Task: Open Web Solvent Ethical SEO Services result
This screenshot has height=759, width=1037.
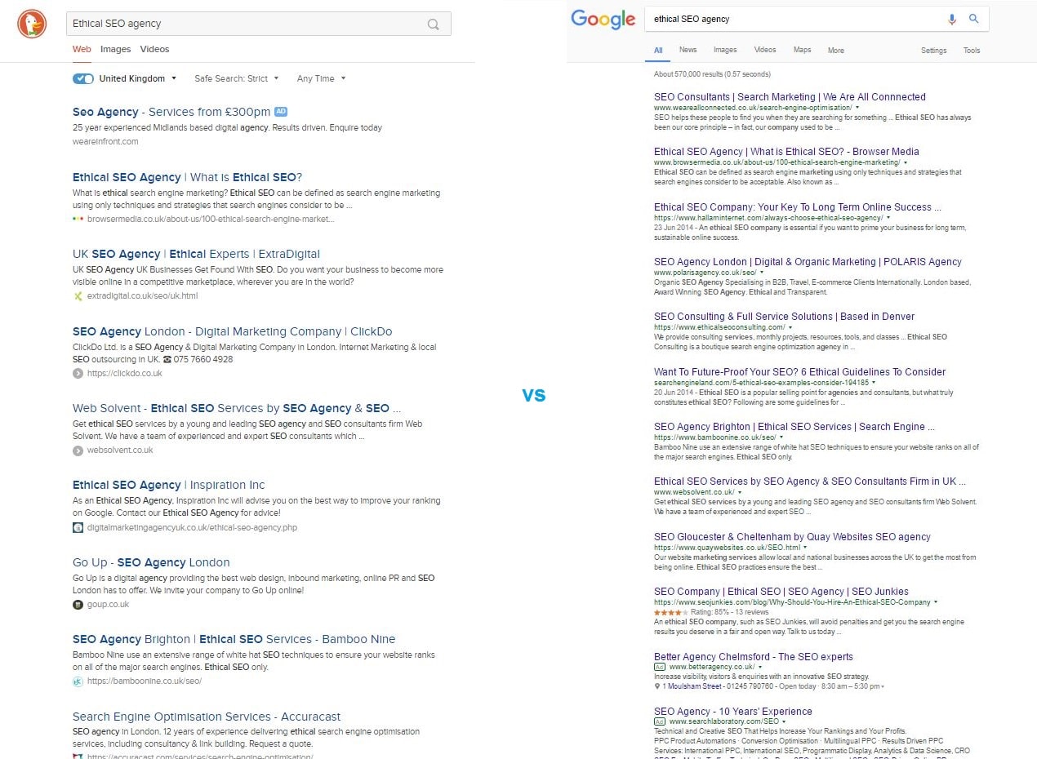Action: point(237,408)
